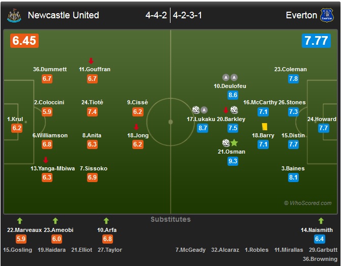Click the Newcastle United crest icon

[x=14, y=15]
